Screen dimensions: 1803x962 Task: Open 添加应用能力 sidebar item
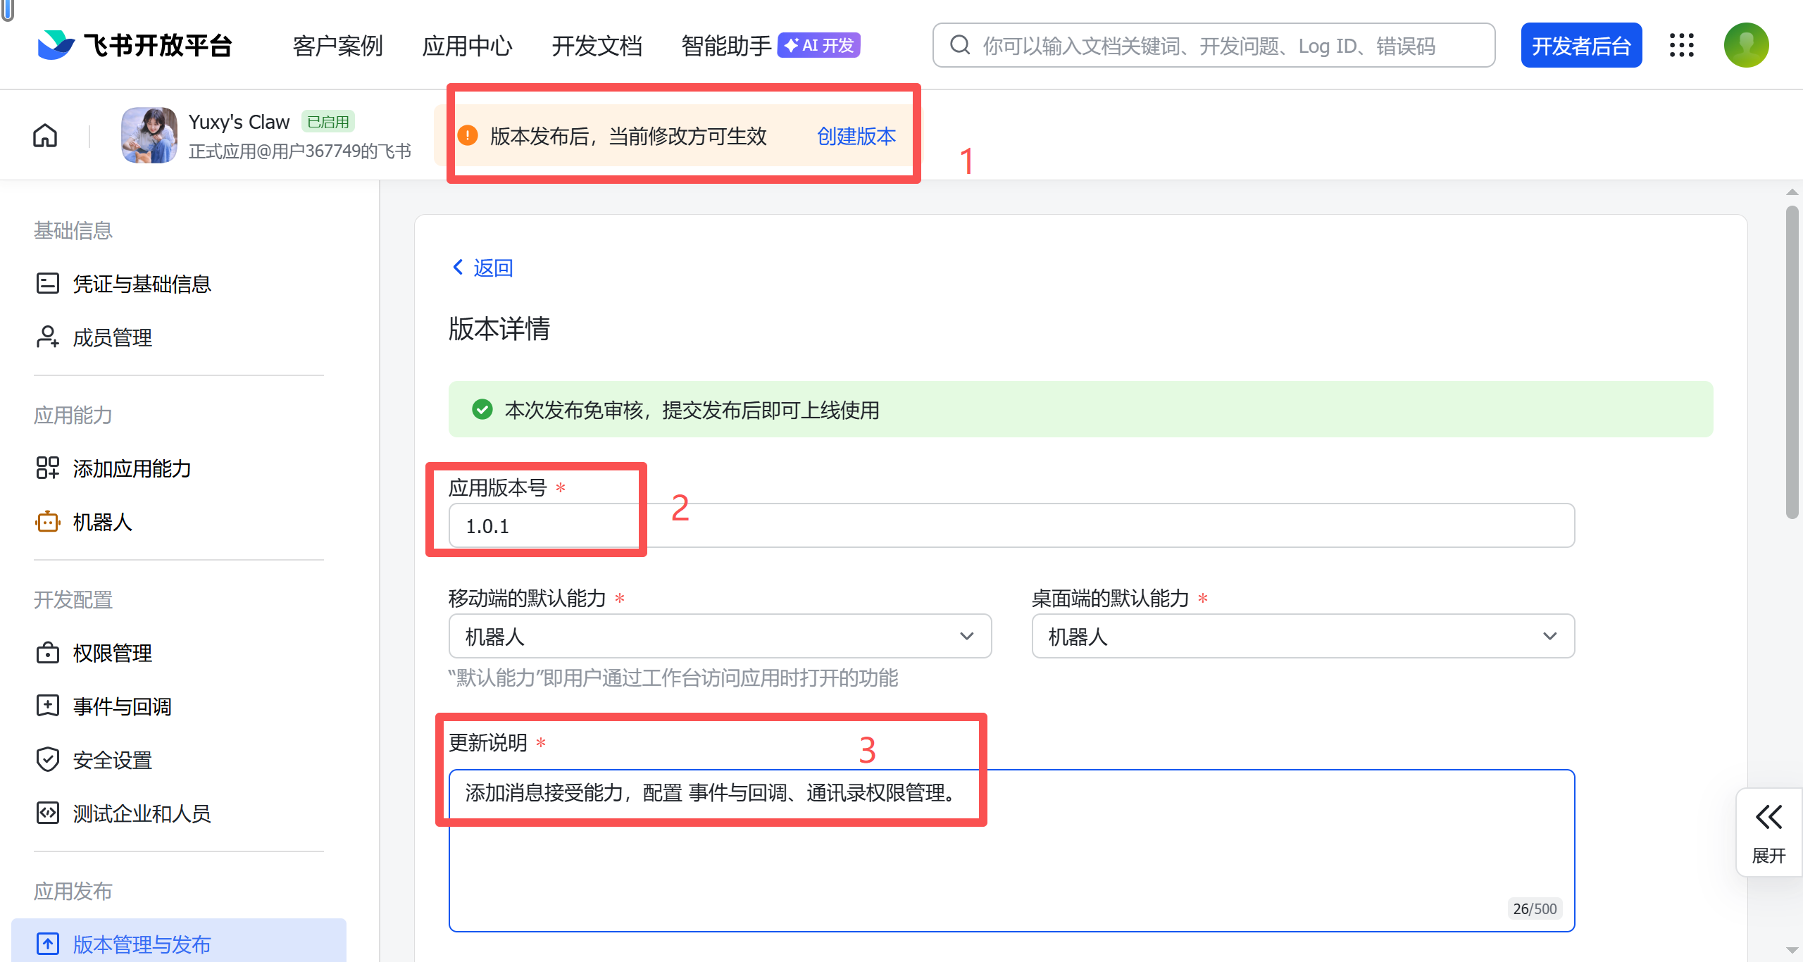132,468
